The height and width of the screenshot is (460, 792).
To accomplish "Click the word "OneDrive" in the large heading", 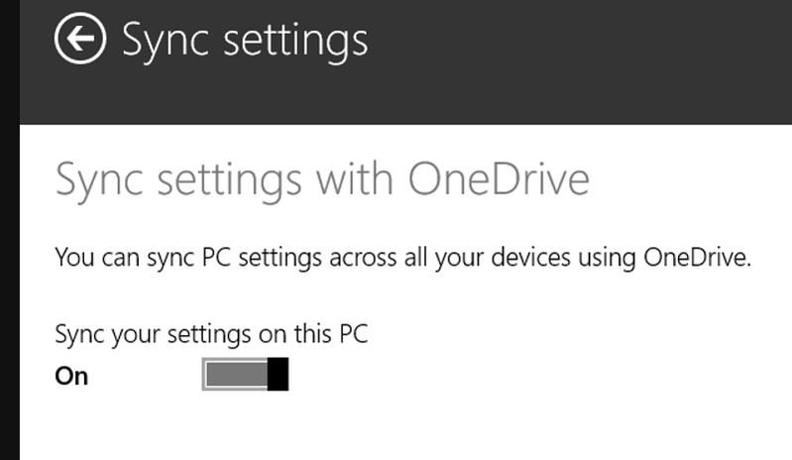I will 498,181.
